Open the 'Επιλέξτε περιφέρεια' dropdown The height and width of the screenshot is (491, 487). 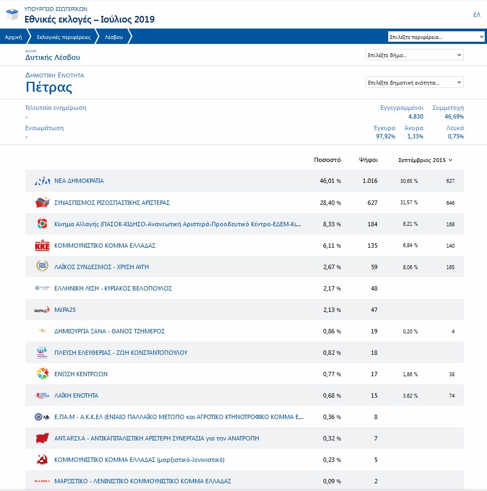436,37
